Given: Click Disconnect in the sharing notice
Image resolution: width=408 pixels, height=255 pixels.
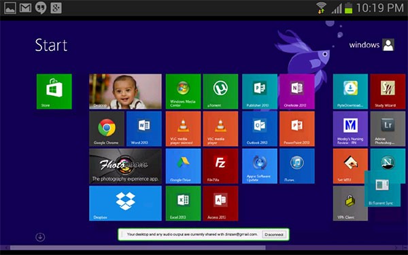Looking at the screenshot, I should 274,235.
